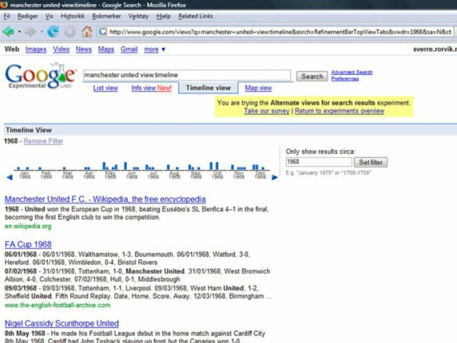Click the Firefox logo in the title bar
Image resolution: width=457 pixels, height=343 pixels.
4,5
